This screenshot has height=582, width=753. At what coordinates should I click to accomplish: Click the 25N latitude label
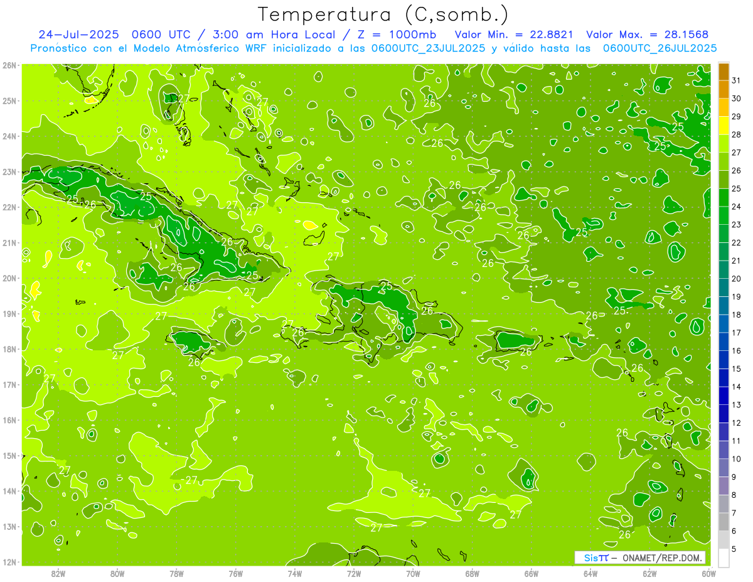(x=9, y=100)
